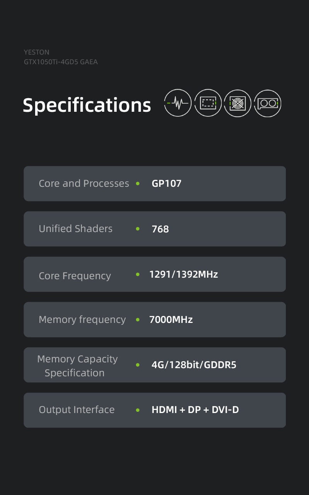Click the pulse waveform frequency icon
Viewport: 309px width, 495px height.
tap(178, 103)
